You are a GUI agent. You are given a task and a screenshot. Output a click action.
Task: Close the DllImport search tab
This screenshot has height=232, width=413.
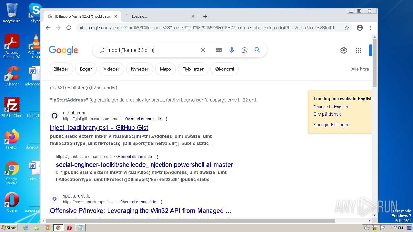(116, 16)
